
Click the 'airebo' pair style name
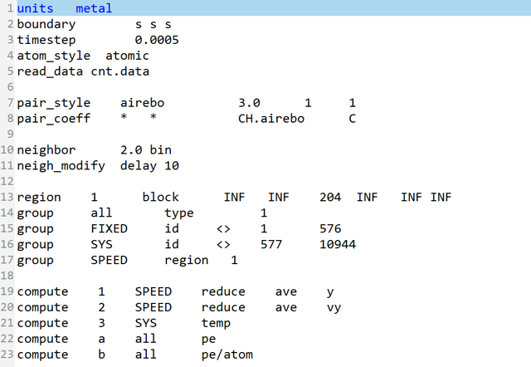tap(143, 103)
